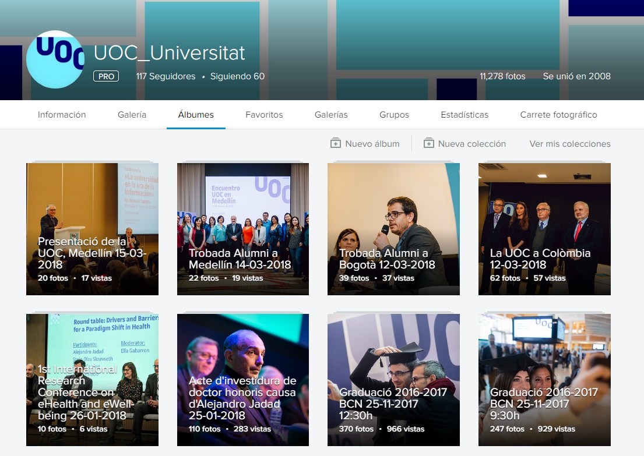Open the Información tab
This screenshot has width=644, height=456.
[62, 115]
